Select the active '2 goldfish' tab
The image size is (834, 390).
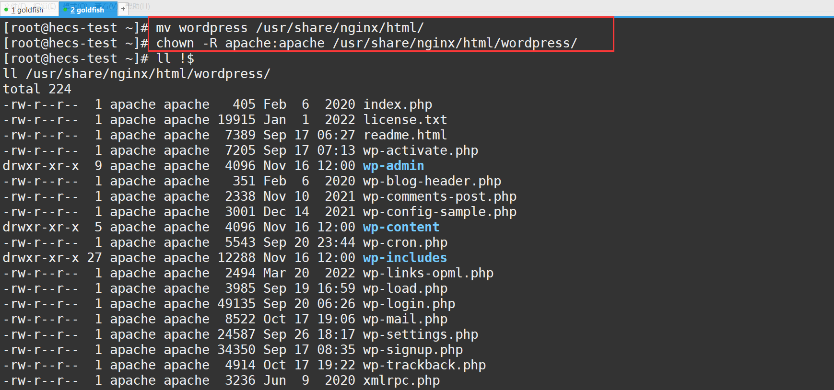pos(87,10)
